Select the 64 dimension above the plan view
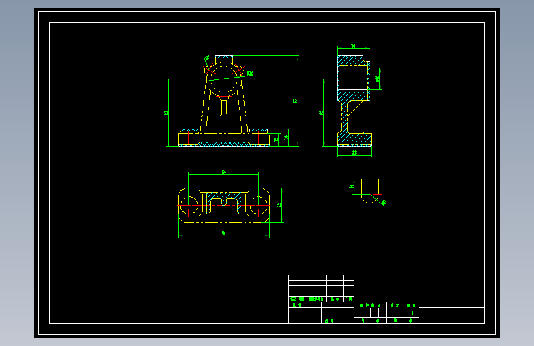Screen dimensions: 534x346 pyautogui.click(x=224, y=172)
